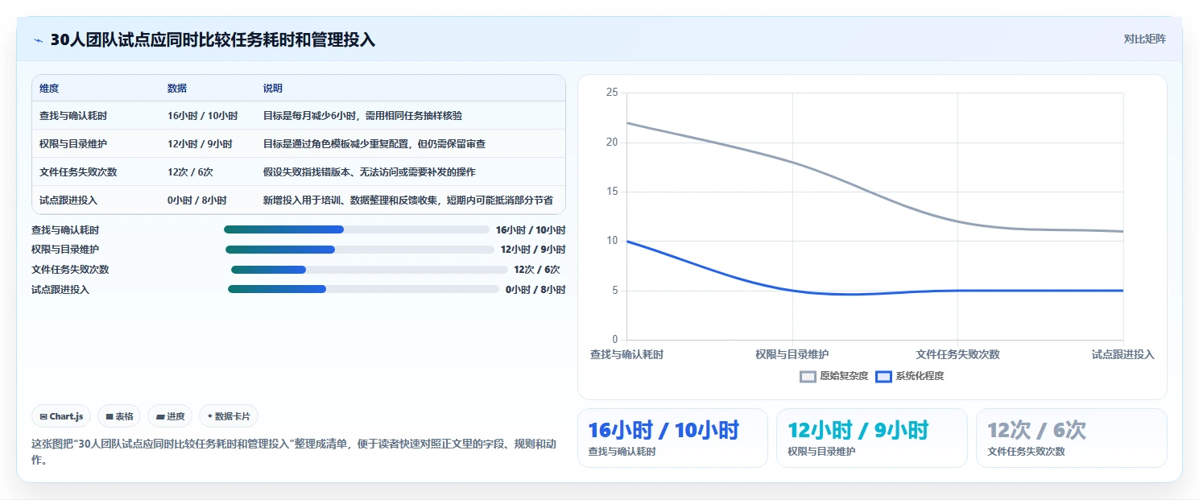The width and height of the screenshot is (1199, 500).
Task: Click the Chart.js chip
Action: (x=62, y=416)
